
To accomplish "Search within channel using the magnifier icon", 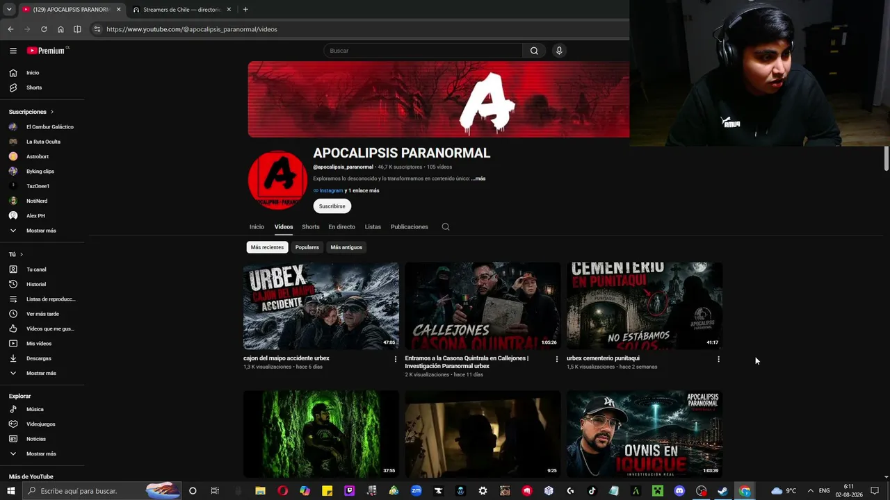I will click(x=446, y=227).
